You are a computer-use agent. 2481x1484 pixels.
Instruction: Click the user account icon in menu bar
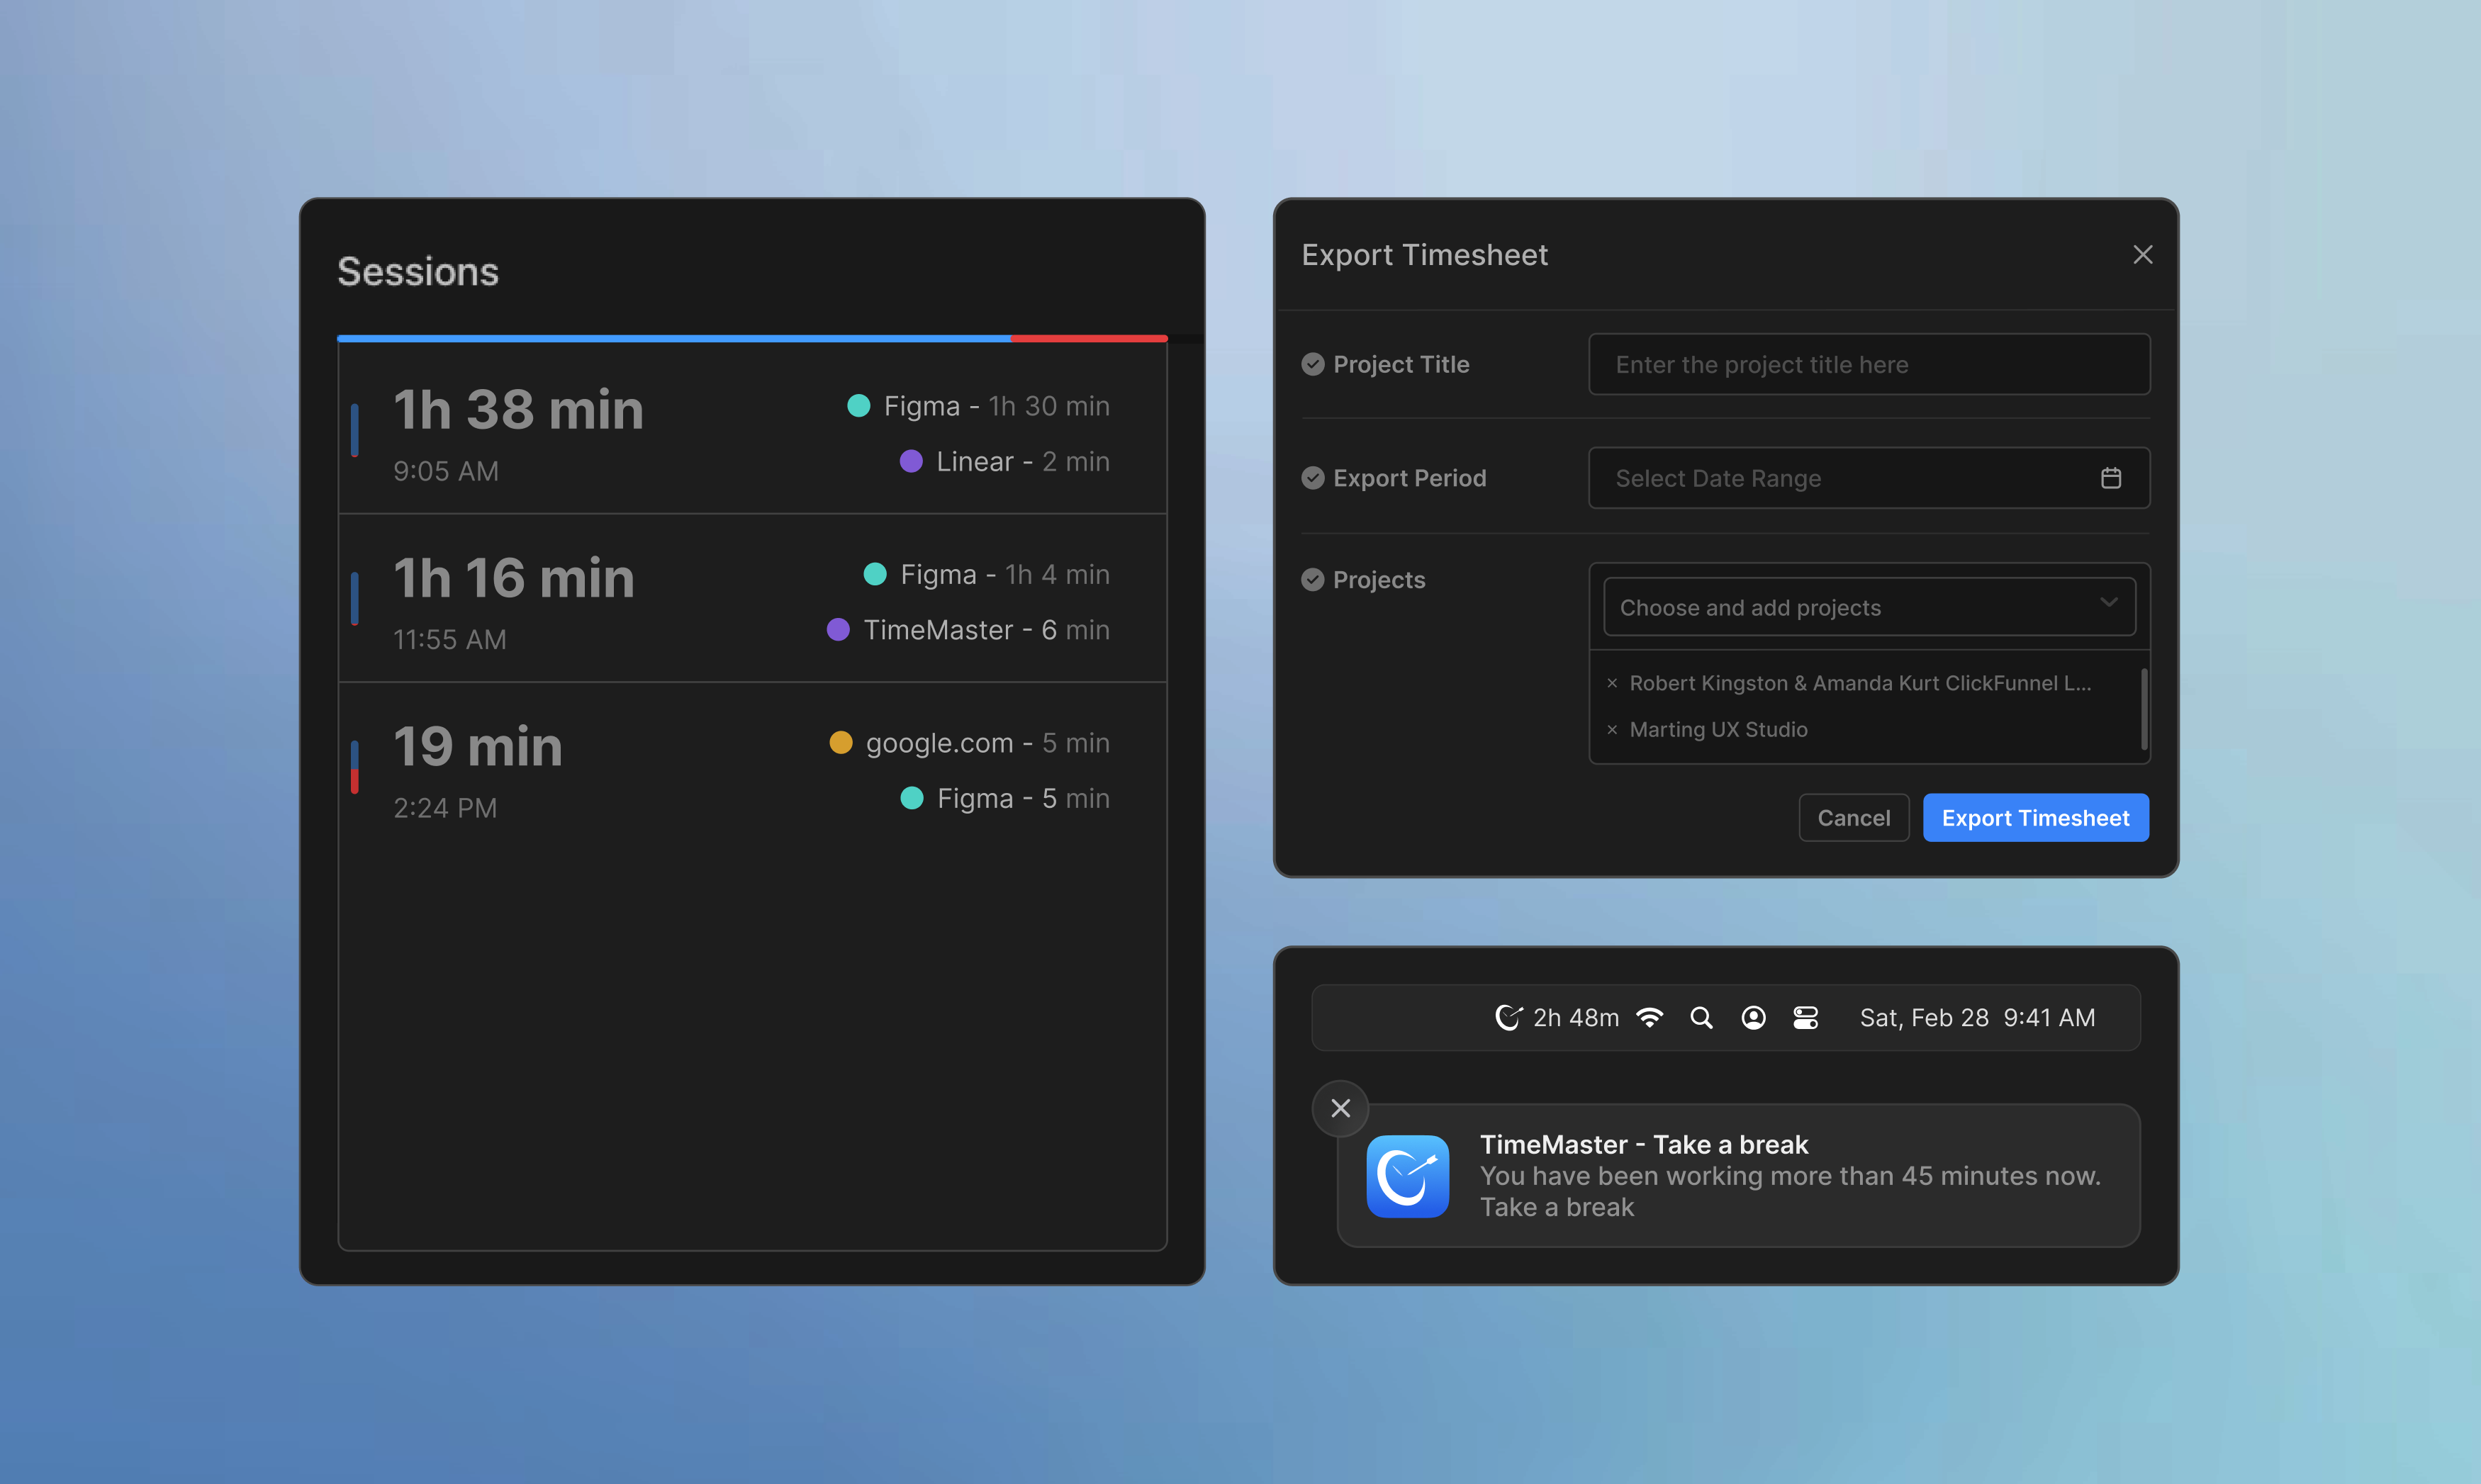pos(1753,1018)
